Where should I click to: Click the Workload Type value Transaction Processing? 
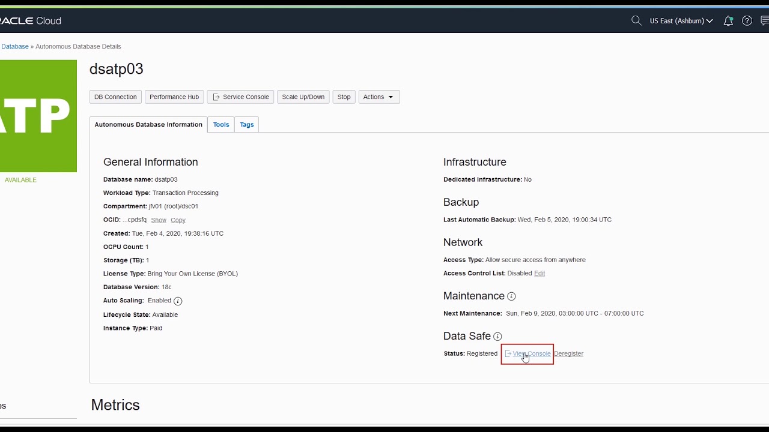click(x=186, y=193)
